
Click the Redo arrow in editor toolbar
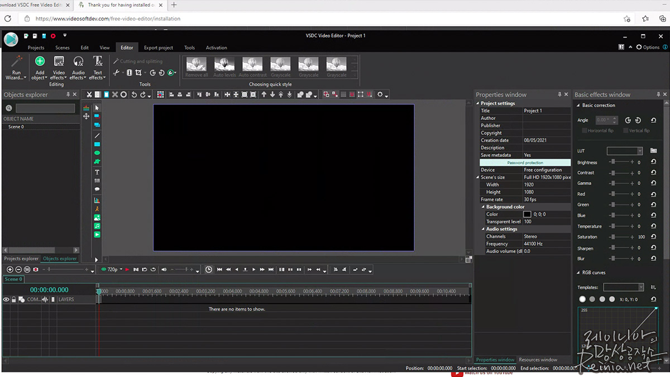[143, 95]
